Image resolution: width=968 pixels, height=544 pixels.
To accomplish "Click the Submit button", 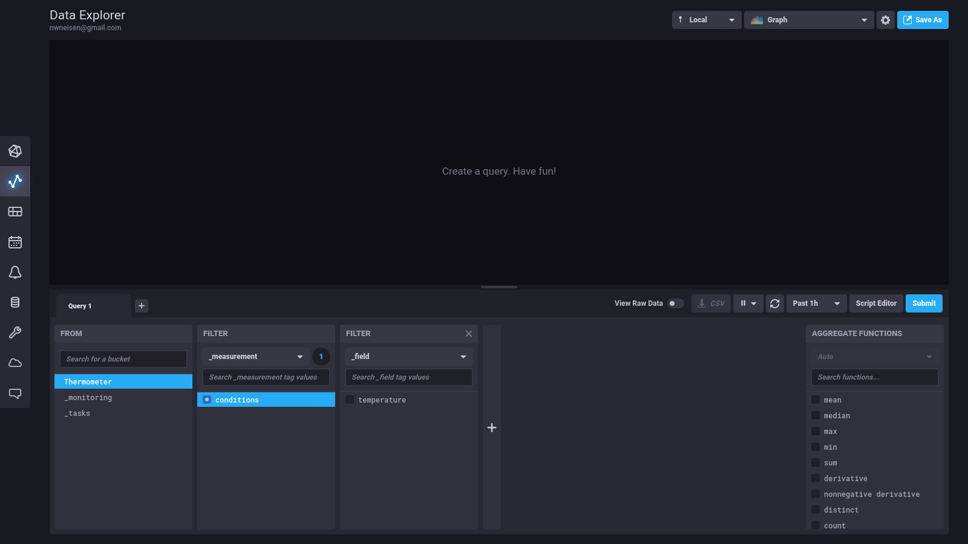I will [924, 303].
